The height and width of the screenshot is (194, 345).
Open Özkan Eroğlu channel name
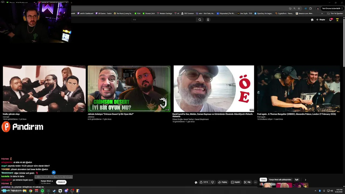[x=191, y=119]
